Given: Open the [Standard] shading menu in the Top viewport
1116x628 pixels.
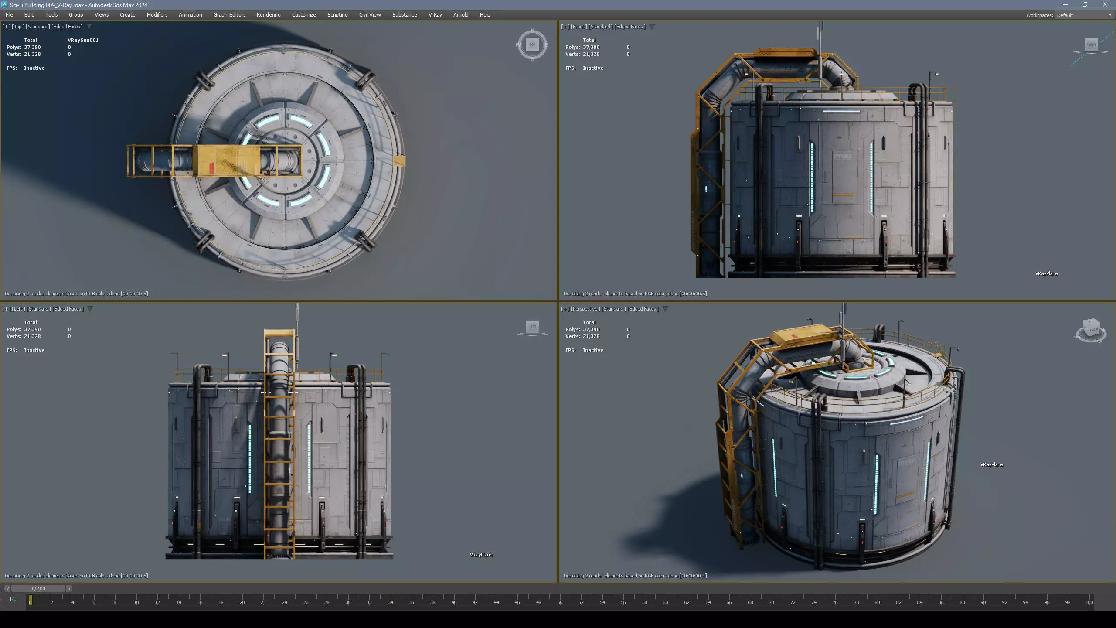Looking at the screenshot, I should pyautogui.click(x=38, y=27).
